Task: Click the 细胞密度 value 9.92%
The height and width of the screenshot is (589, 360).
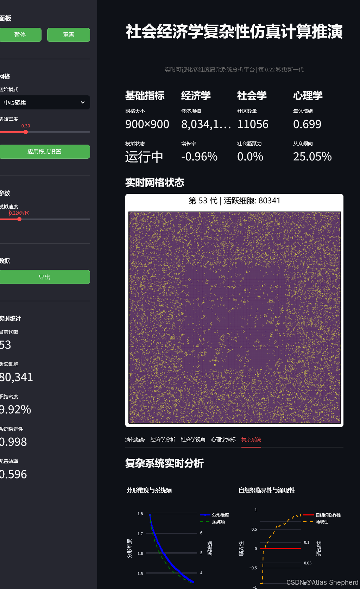Action: pos(15,410)
